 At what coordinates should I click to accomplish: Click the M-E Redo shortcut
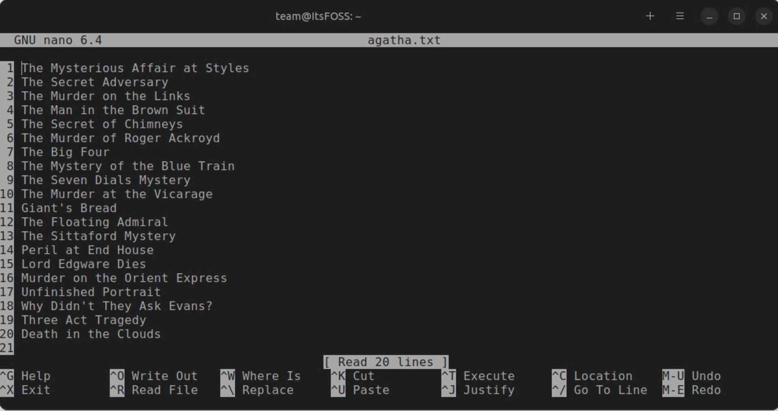(692, 390)
